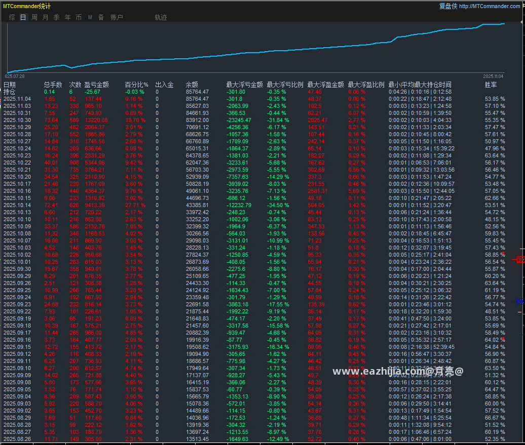
Task: Select the 日 daily statistics tab
Action: (23, 17)
